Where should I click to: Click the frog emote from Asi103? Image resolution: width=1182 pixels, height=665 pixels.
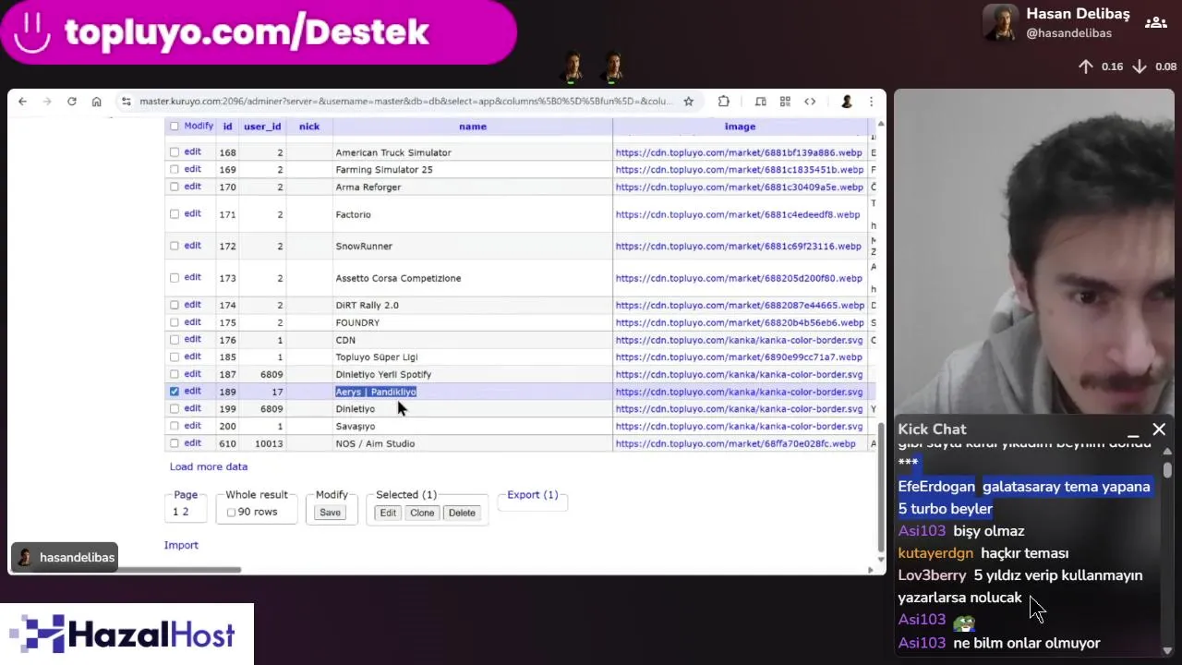tap(964, 623)
